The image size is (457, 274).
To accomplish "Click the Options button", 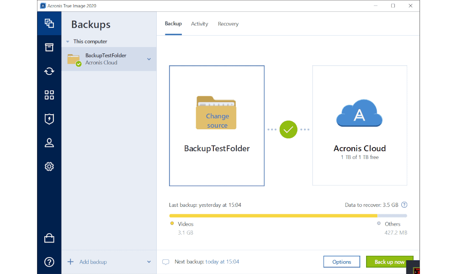I will 341,262.
